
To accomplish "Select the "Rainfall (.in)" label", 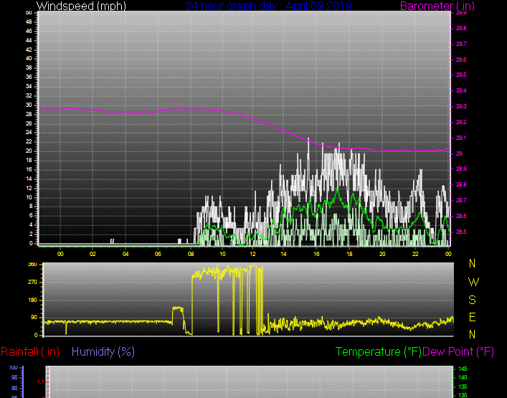I will point(30,351).
